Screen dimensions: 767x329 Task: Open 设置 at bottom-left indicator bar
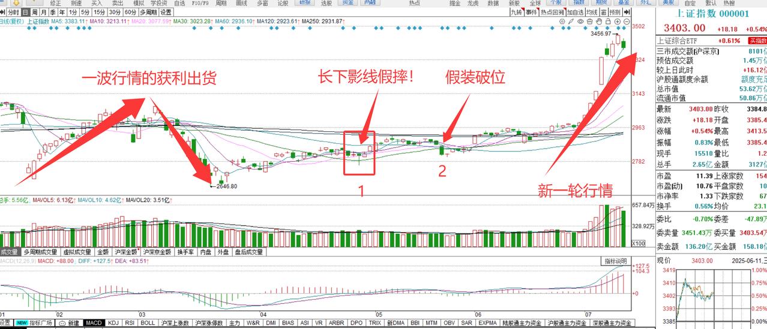pyautogui.click(x=5, y=323)
